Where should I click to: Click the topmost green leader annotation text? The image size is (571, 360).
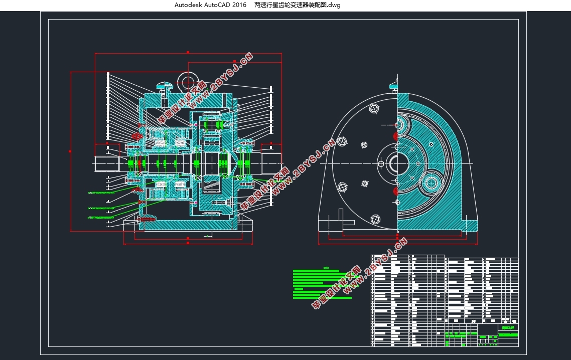(101, 193)
